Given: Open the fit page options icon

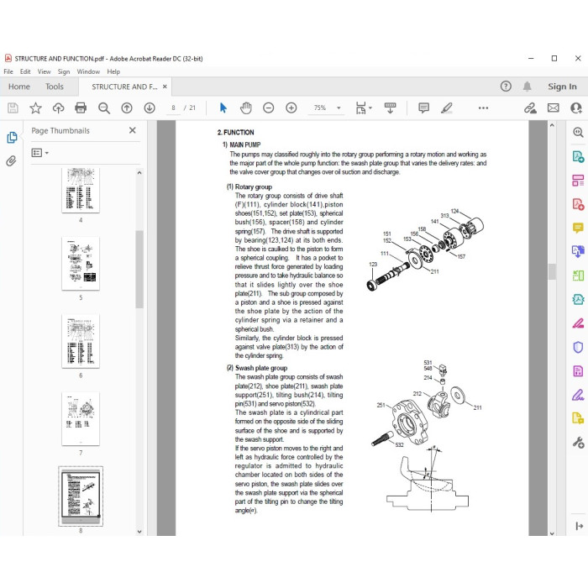Looking at the screenshot, I should click(360, 108).
